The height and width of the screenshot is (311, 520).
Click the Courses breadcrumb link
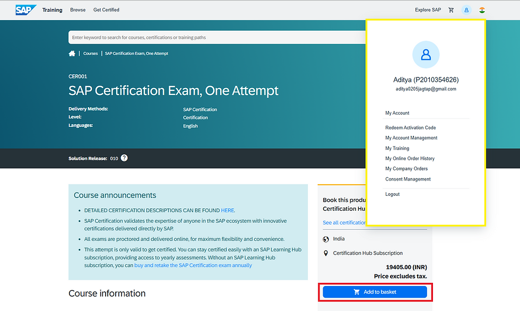91,54
